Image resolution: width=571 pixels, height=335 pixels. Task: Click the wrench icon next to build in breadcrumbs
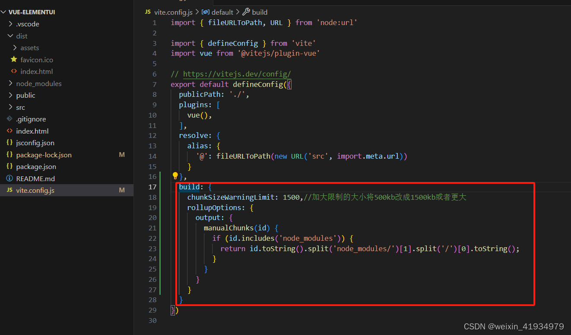click(245, 12)
